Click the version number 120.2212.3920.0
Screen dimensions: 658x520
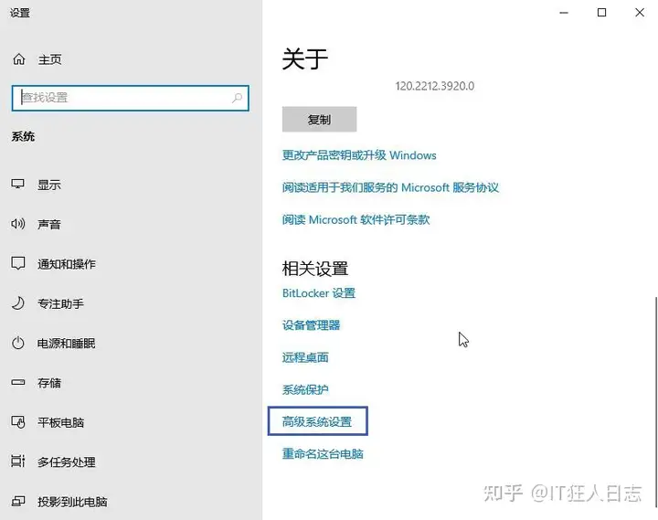pos(435,86)
